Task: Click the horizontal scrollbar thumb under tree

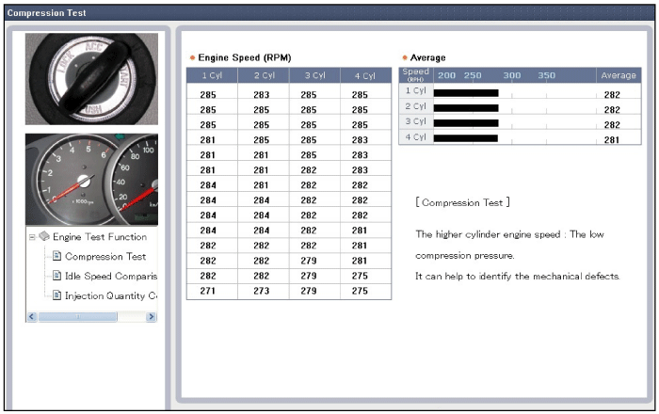Action: [x=77, y=316]
